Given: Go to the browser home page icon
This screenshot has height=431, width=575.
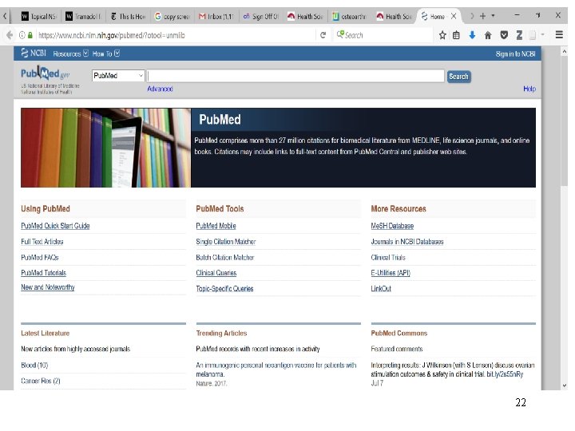Looking at the screenshot, I should click(488, 35).
